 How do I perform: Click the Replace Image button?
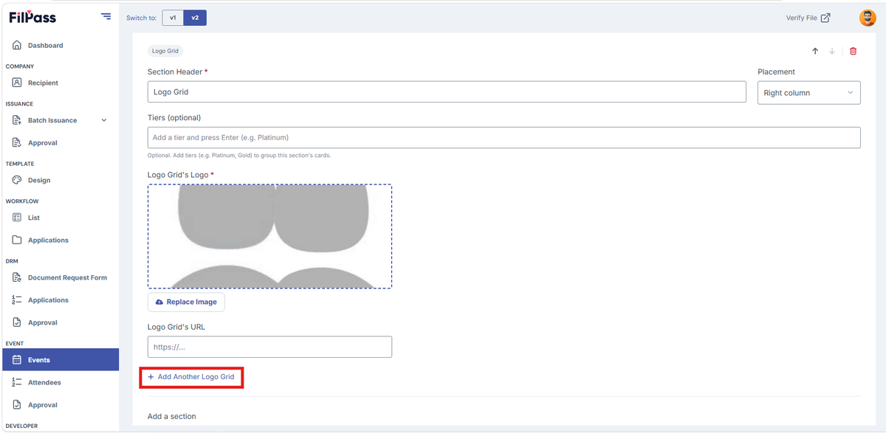pos(186,302)
